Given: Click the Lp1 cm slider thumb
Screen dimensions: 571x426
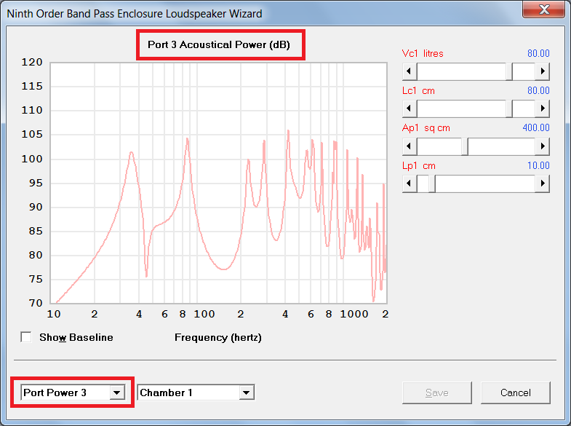Looking at the screenshot, I should [x=432, y=184].
